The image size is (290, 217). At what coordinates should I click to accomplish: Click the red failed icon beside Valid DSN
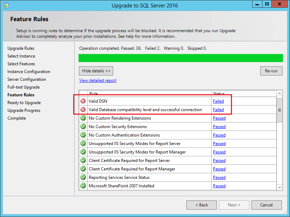[83, 101]
